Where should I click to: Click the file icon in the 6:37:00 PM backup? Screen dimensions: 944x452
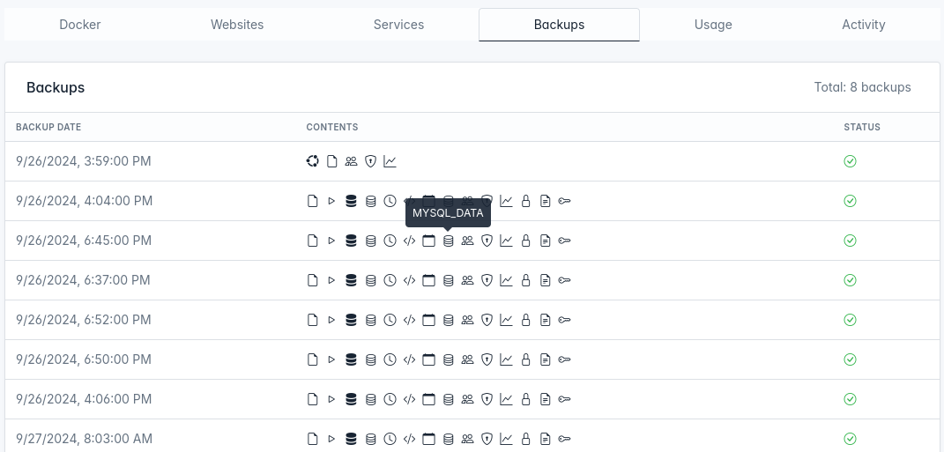(312, 280)
